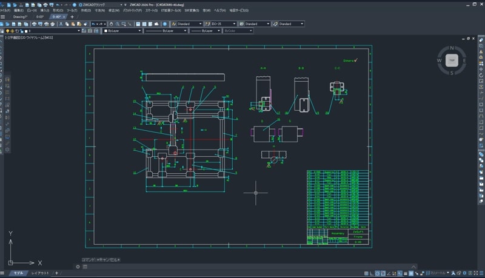The image size is (485, 278).
Task: Open a new drawing tab with plus button
Action: pos(71,17)
